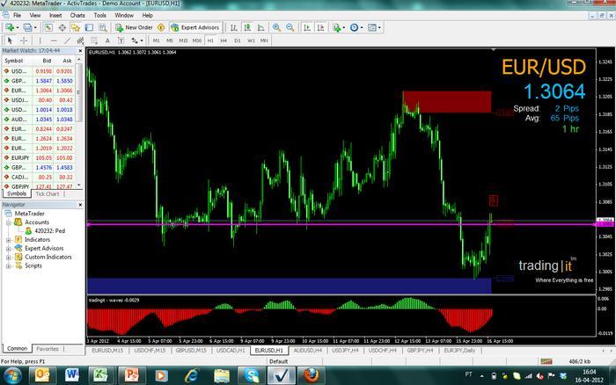Switch timeframe to H4

[x=224, y=40]
